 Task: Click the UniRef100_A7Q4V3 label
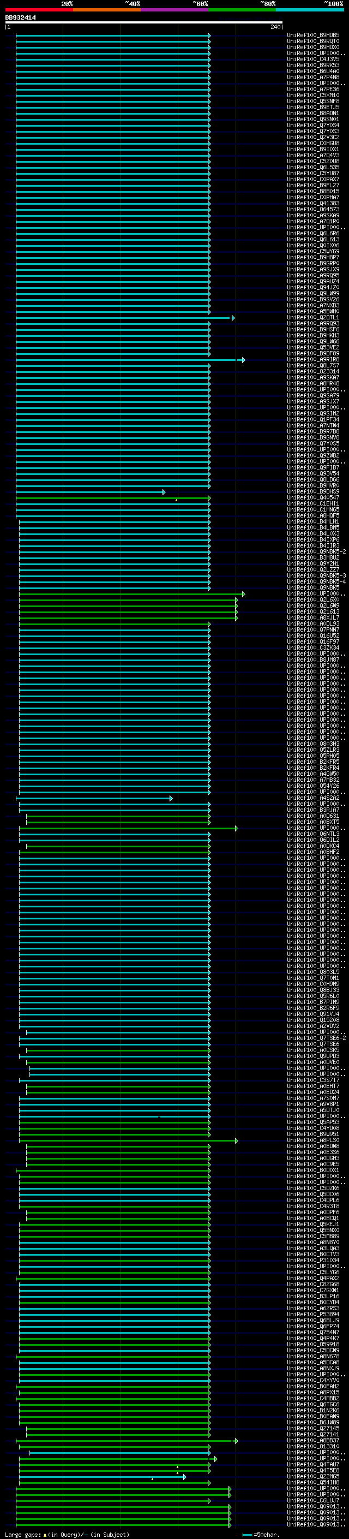click(313, 156)
